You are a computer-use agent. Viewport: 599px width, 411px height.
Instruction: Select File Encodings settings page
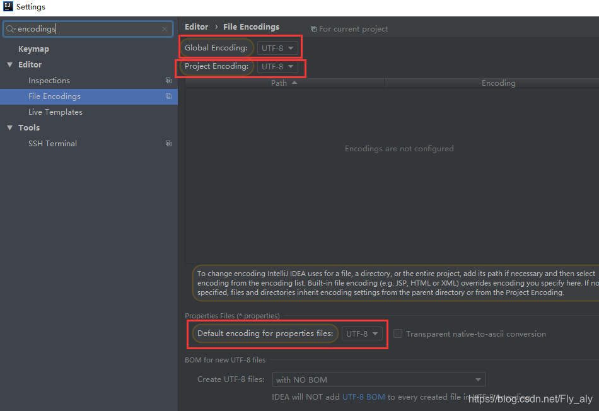(89, 96)
